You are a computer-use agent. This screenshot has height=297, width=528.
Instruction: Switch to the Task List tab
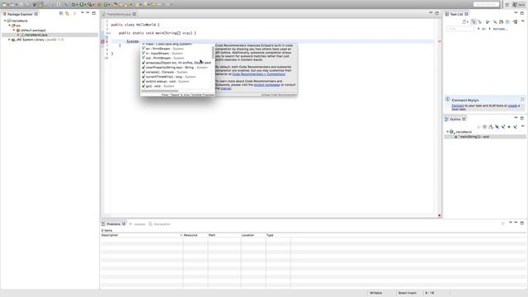[x=456, y=14]
